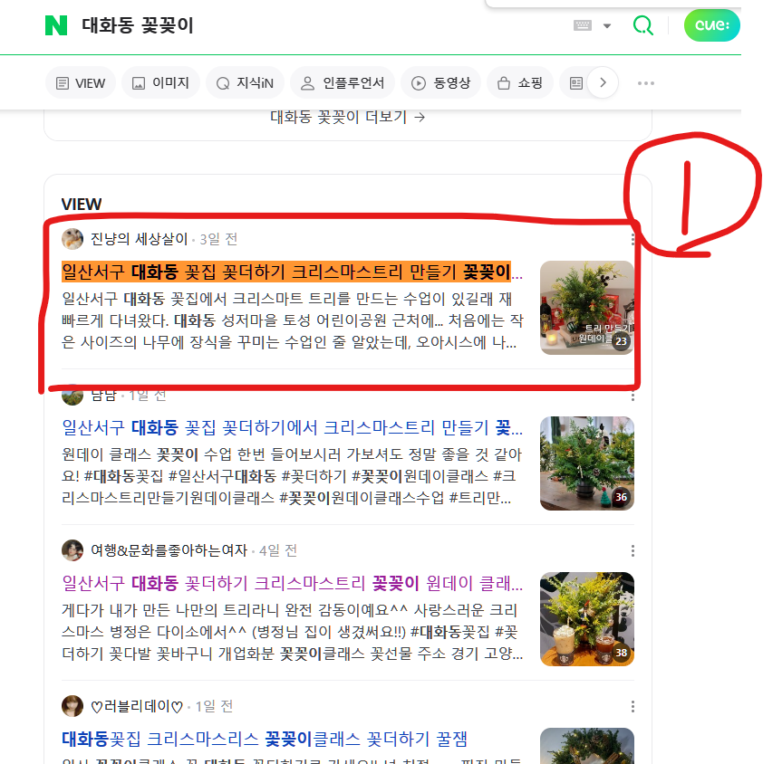Open the 여행&문화를좋아하는여자 profile avatar

(72, 550)
